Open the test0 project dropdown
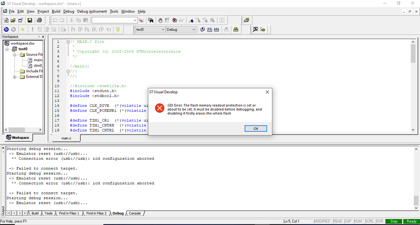Viewport: 420px width, 225px height. [163, 29]
